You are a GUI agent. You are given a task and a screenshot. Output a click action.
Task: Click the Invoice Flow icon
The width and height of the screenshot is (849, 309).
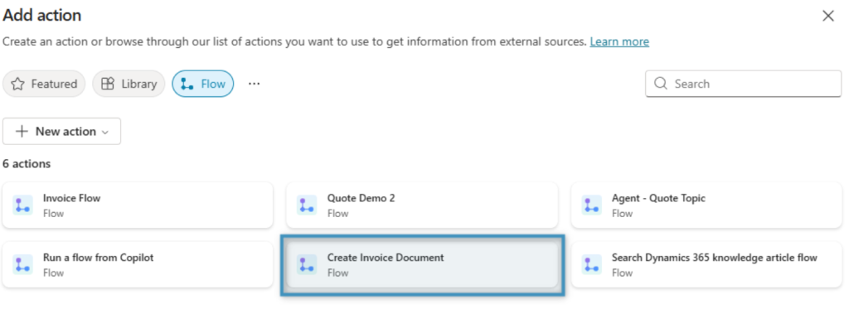point(22,205)
